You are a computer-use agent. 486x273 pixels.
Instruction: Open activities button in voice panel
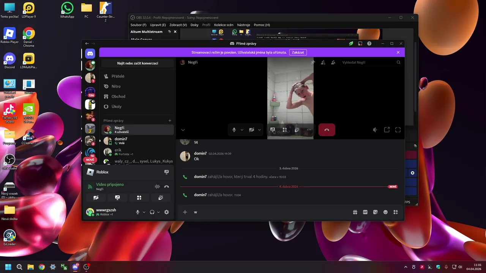click(x=139, y=198)
